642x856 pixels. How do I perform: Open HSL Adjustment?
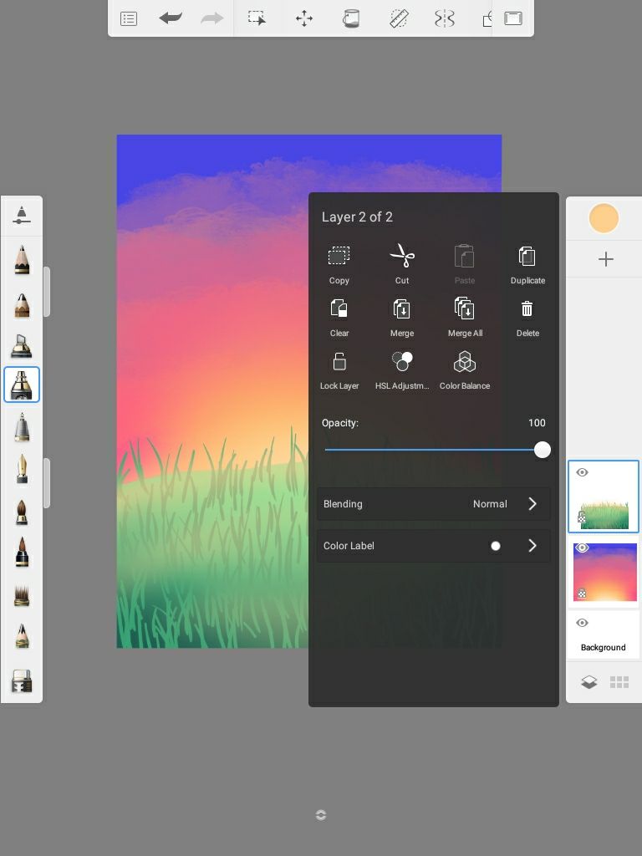402,370
